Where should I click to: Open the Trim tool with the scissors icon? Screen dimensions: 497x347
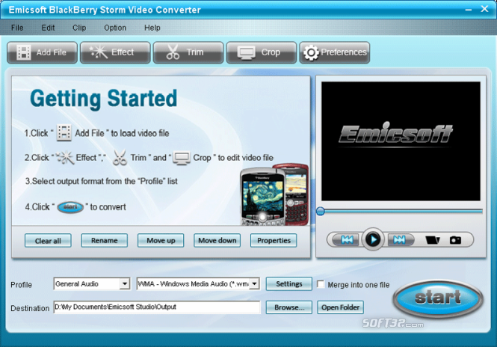pos(188,52)
